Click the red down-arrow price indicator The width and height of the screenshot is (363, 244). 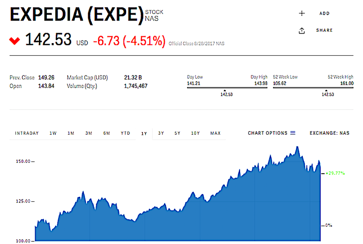pyautogui.click(x=15, y=41)
